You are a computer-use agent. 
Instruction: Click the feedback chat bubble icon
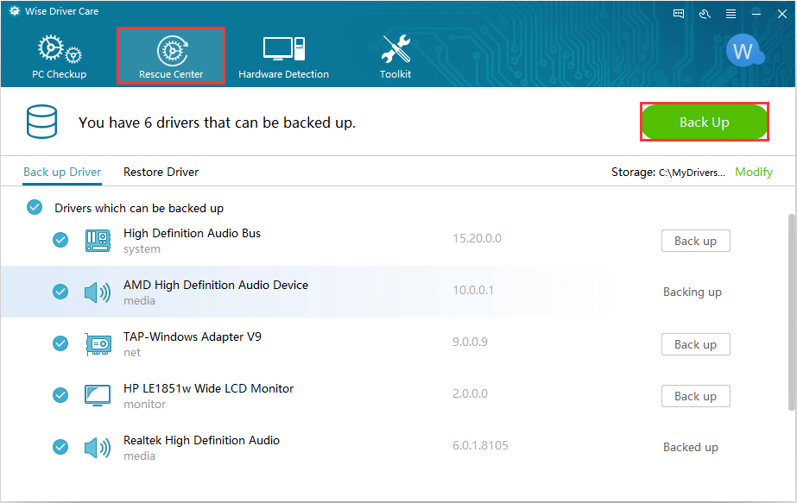pos(679,13)
